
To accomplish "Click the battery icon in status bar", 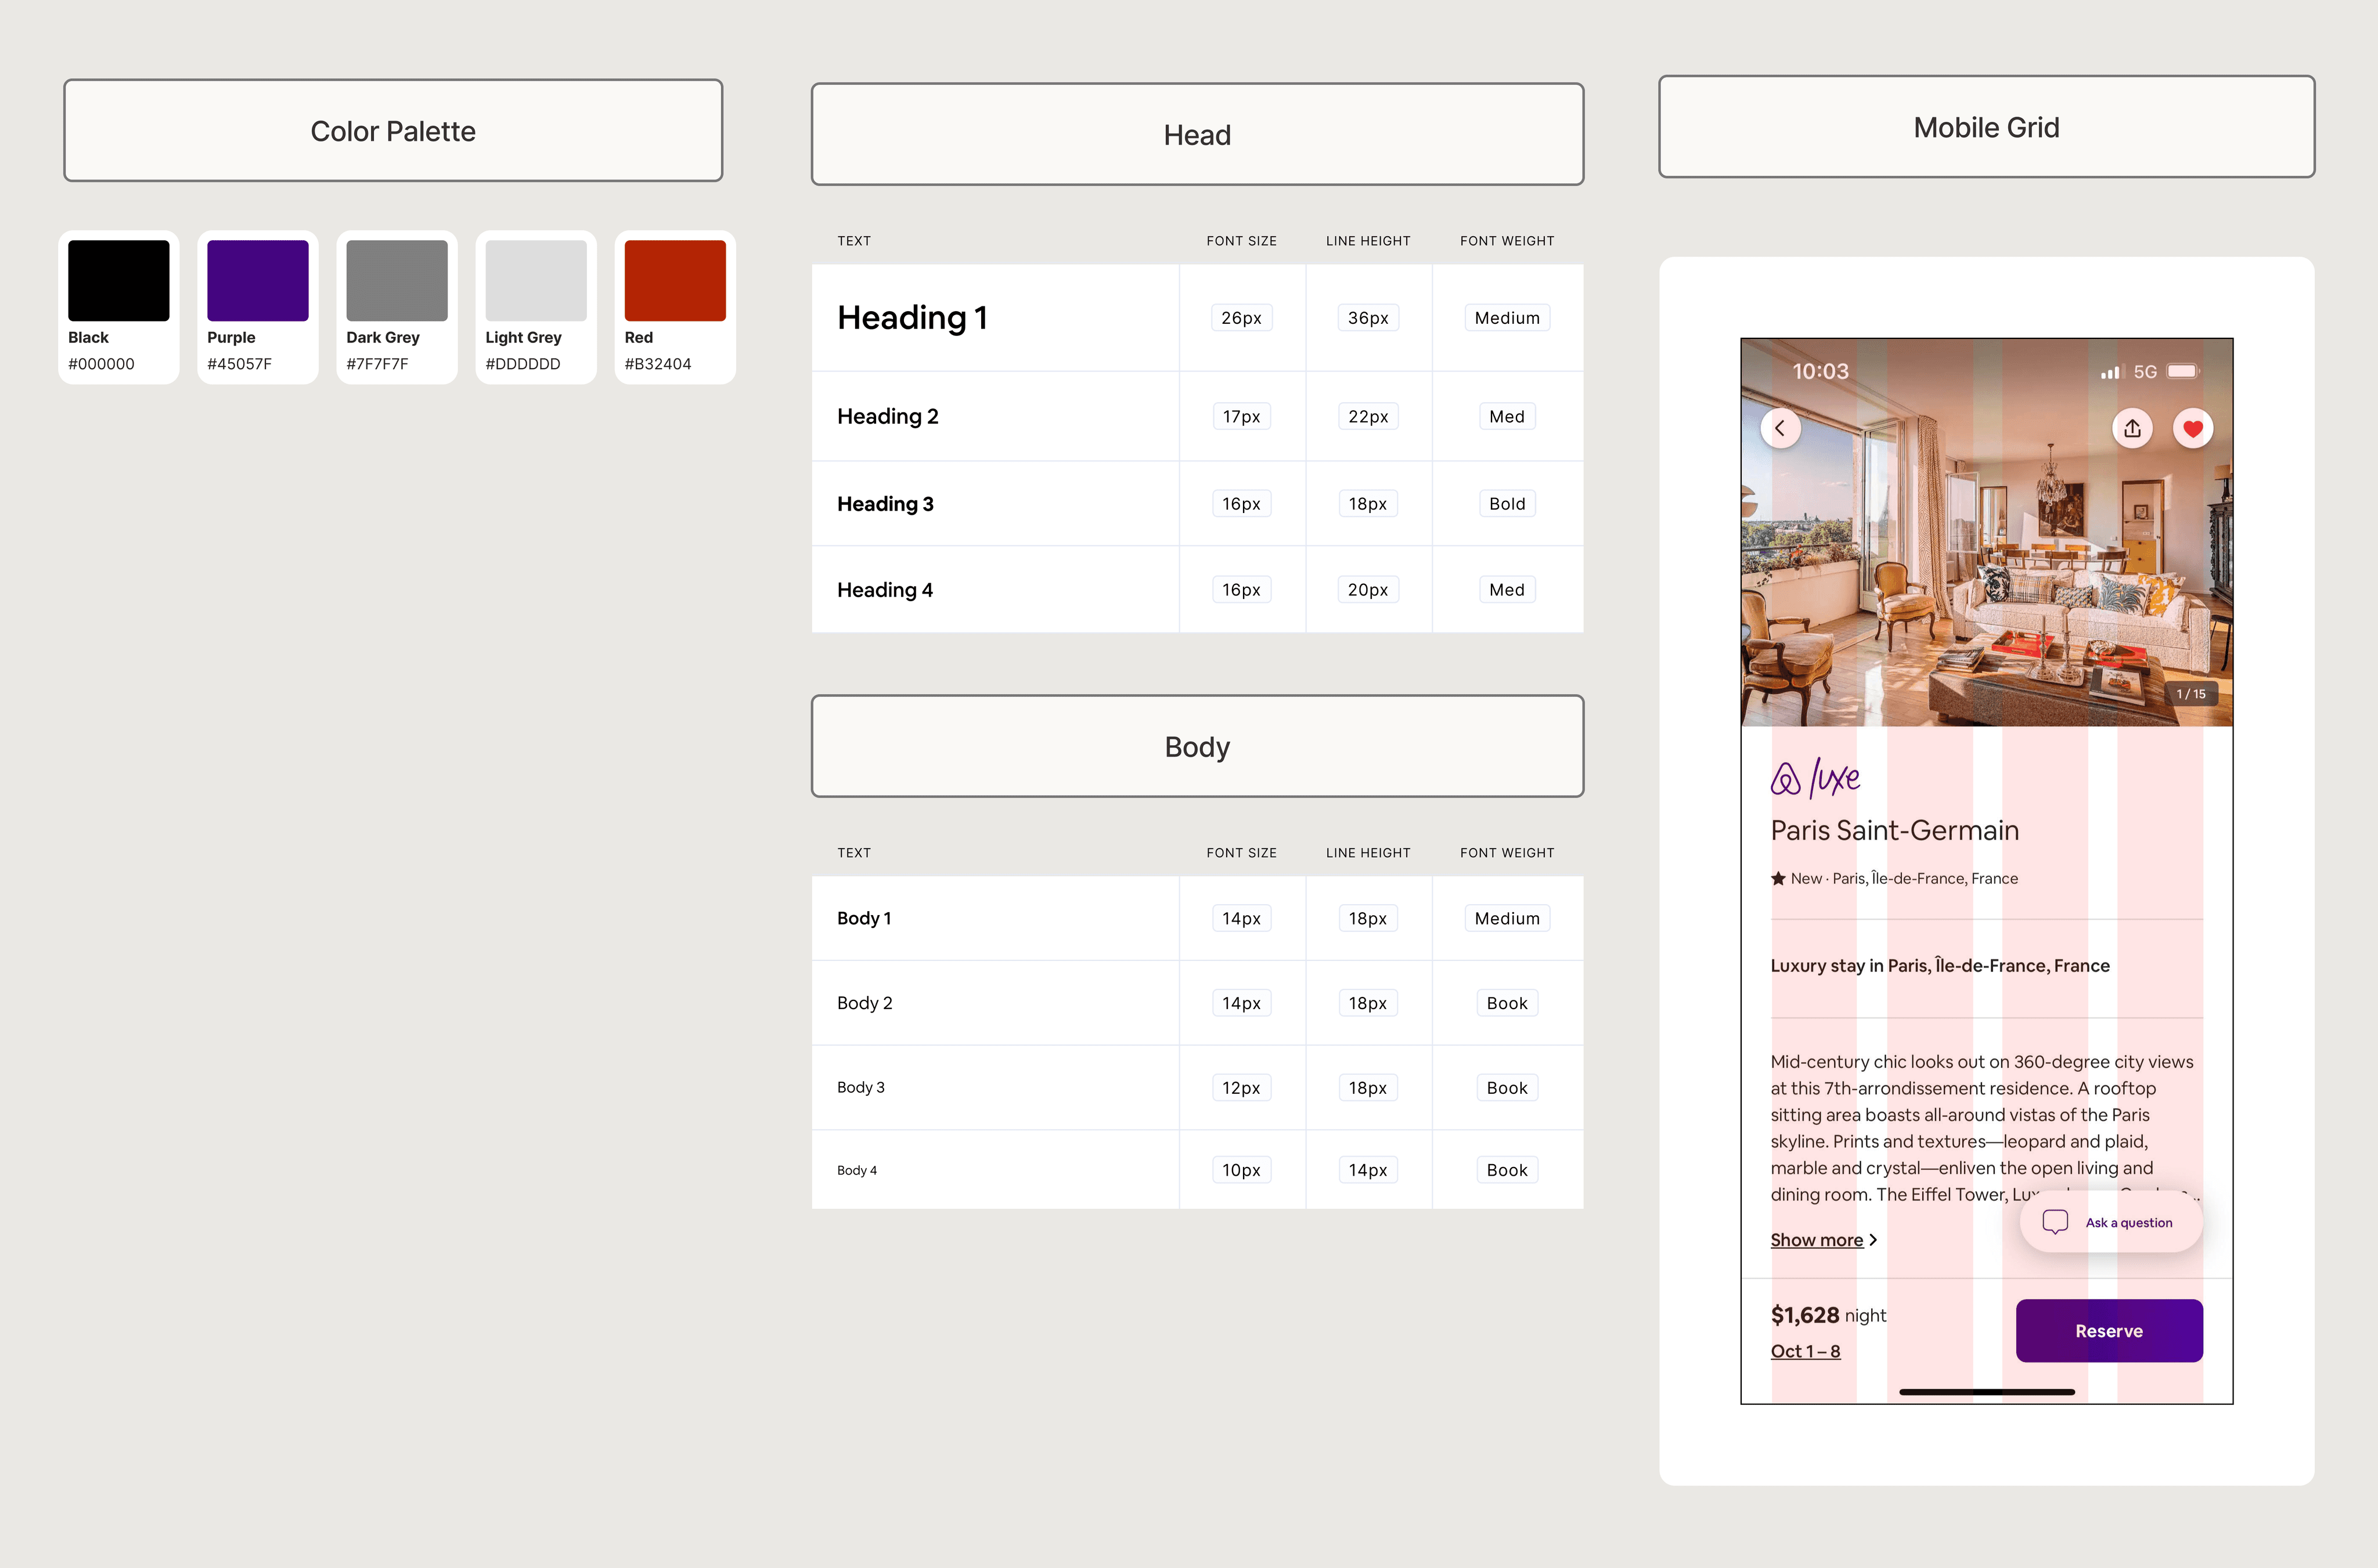I will 2183,372.
